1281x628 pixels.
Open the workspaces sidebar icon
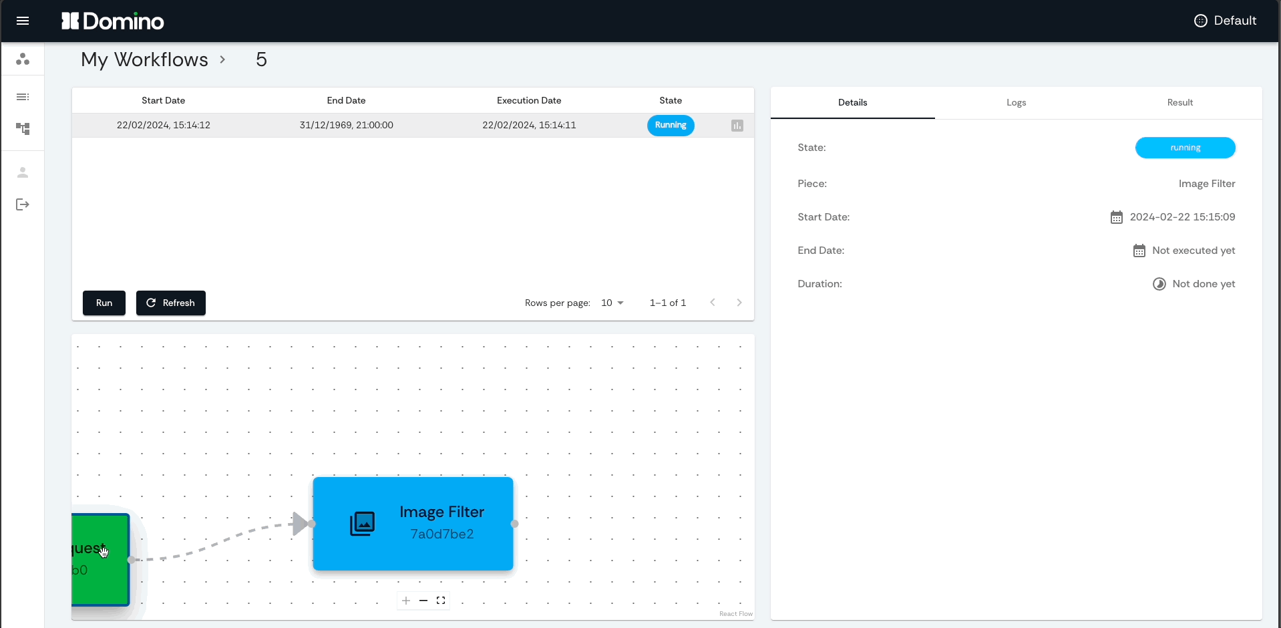click(23, 59)
